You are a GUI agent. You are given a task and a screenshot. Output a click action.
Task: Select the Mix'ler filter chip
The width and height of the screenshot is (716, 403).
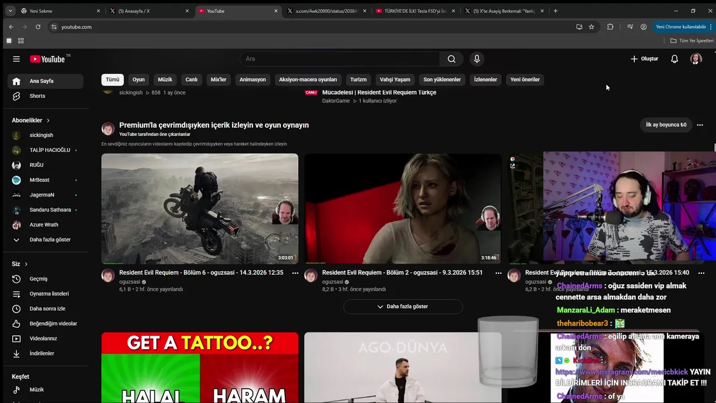pos(218,79)
